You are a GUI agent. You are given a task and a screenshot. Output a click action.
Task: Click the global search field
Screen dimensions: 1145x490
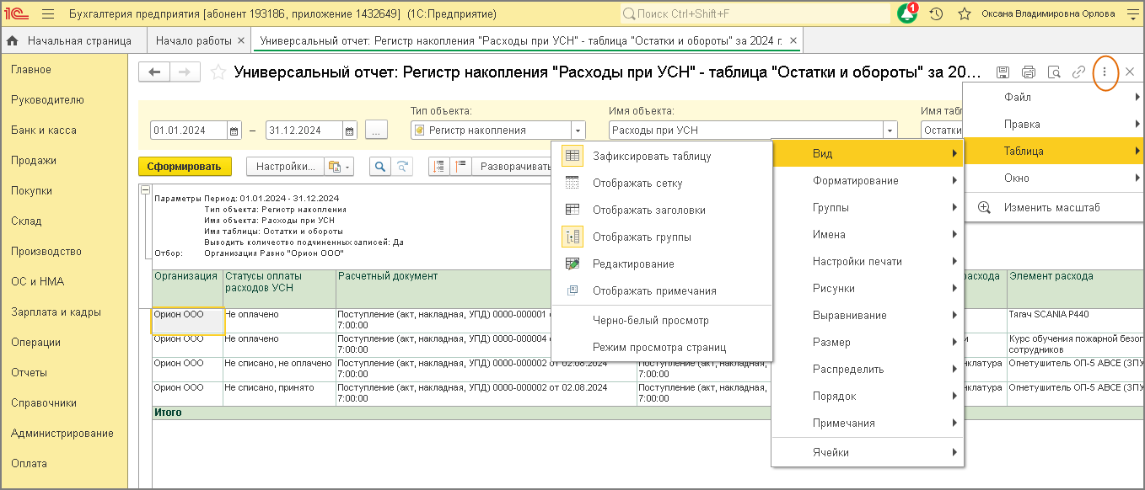point(755,14)
